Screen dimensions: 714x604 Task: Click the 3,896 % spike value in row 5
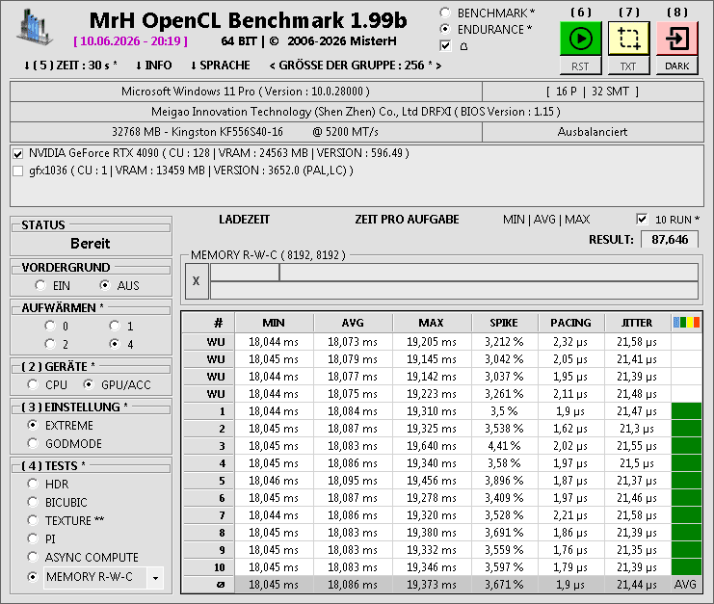tap(504, 481)
